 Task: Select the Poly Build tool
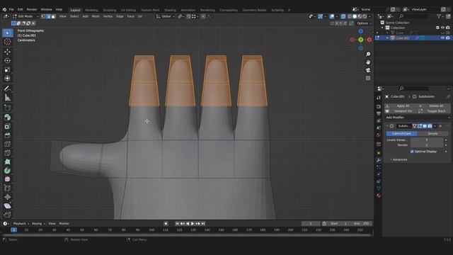(x=8, y=162)
